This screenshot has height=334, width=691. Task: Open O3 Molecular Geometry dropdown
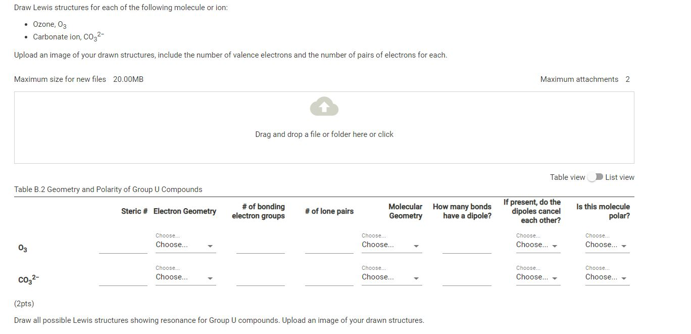(x=391, y=245)
